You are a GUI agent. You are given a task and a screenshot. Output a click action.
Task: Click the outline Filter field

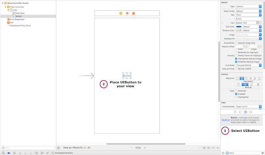tap(28, 148)
